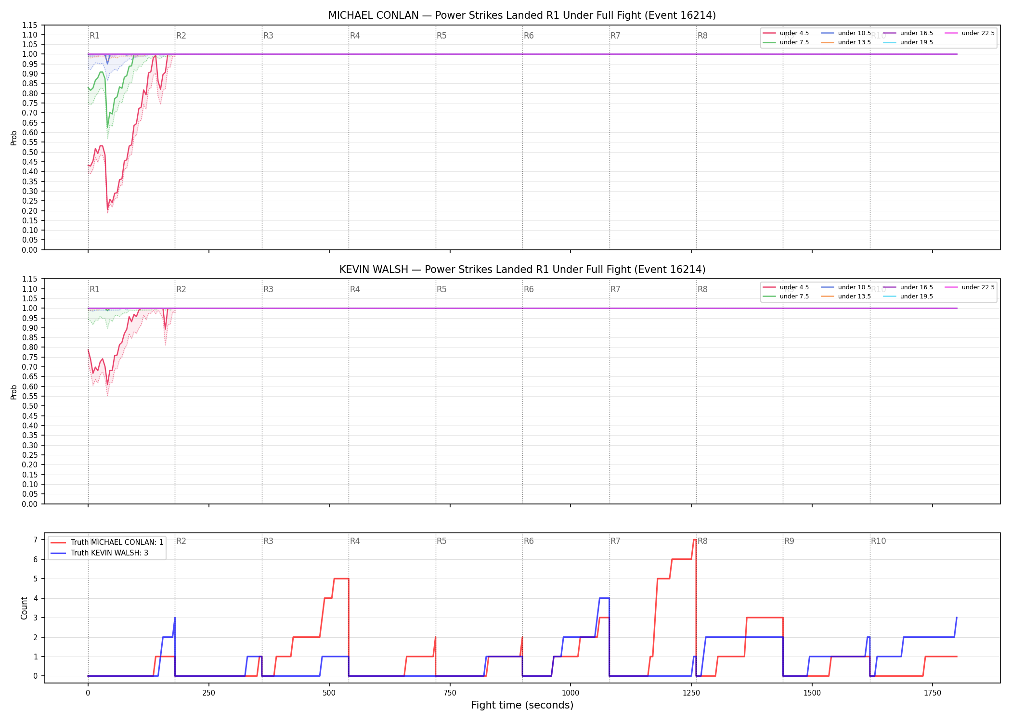Screen dimensions: 1011x722
Task: Click 'under 16.5' legend entry in Conlan chart
Action: pos(908,33)
